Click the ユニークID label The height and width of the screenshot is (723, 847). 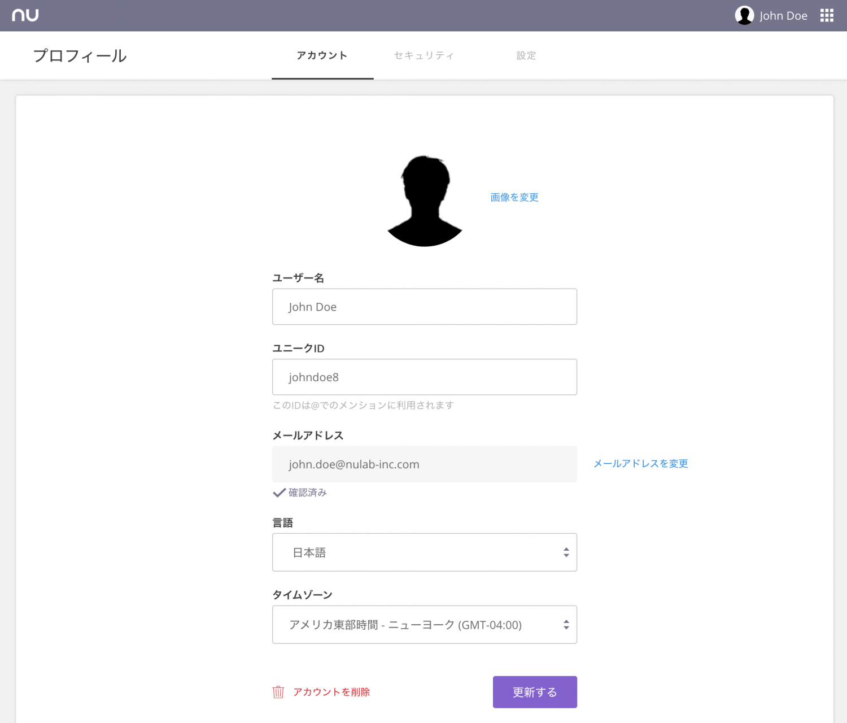[x=298, y=349]
